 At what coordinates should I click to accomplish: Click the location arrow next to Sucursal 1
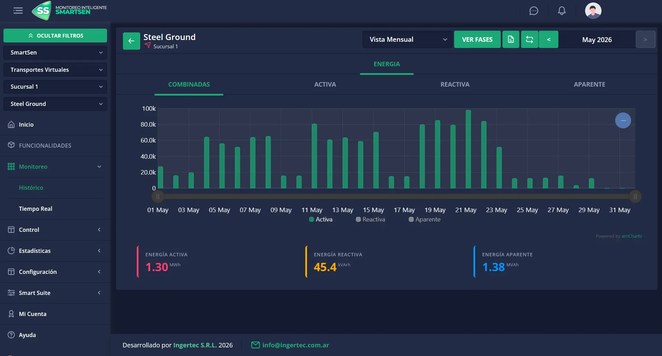pyautogui.click(x=148, y=45)
